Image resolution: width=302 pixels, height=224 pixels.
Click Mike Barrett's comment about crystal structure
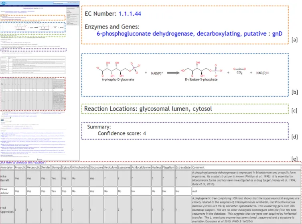click(246, 178)
